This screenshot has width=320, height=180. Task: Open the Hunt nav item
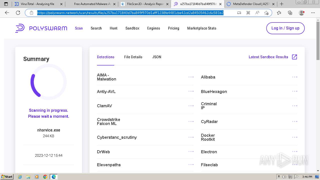coord(113,28)
